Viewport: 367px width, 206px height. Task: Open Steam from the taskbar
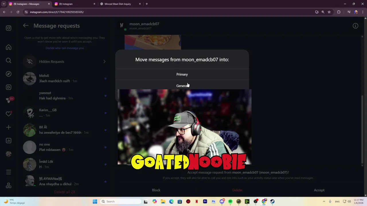[272, 201]
